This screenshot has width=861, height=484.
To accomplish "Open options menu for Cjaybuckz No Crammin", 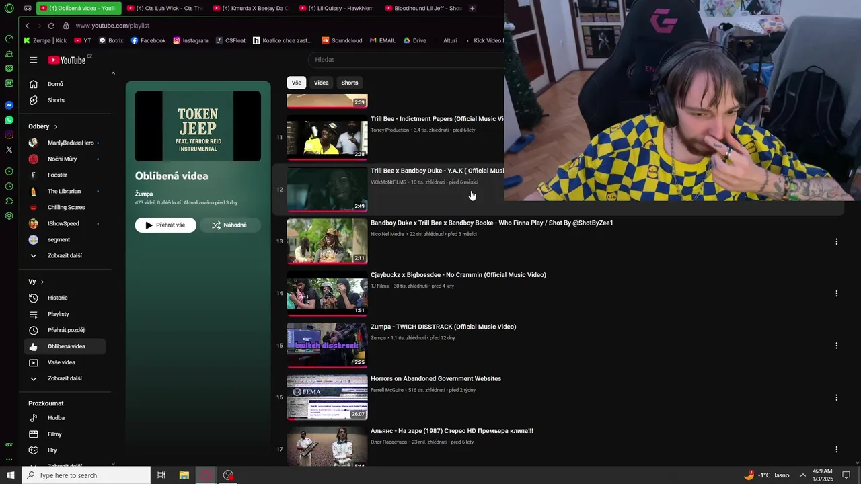I will 836,293.
